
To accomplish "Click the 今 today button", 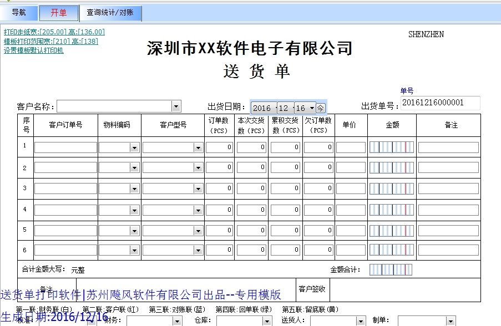I will pyautogui.click(x=321, y=108).
